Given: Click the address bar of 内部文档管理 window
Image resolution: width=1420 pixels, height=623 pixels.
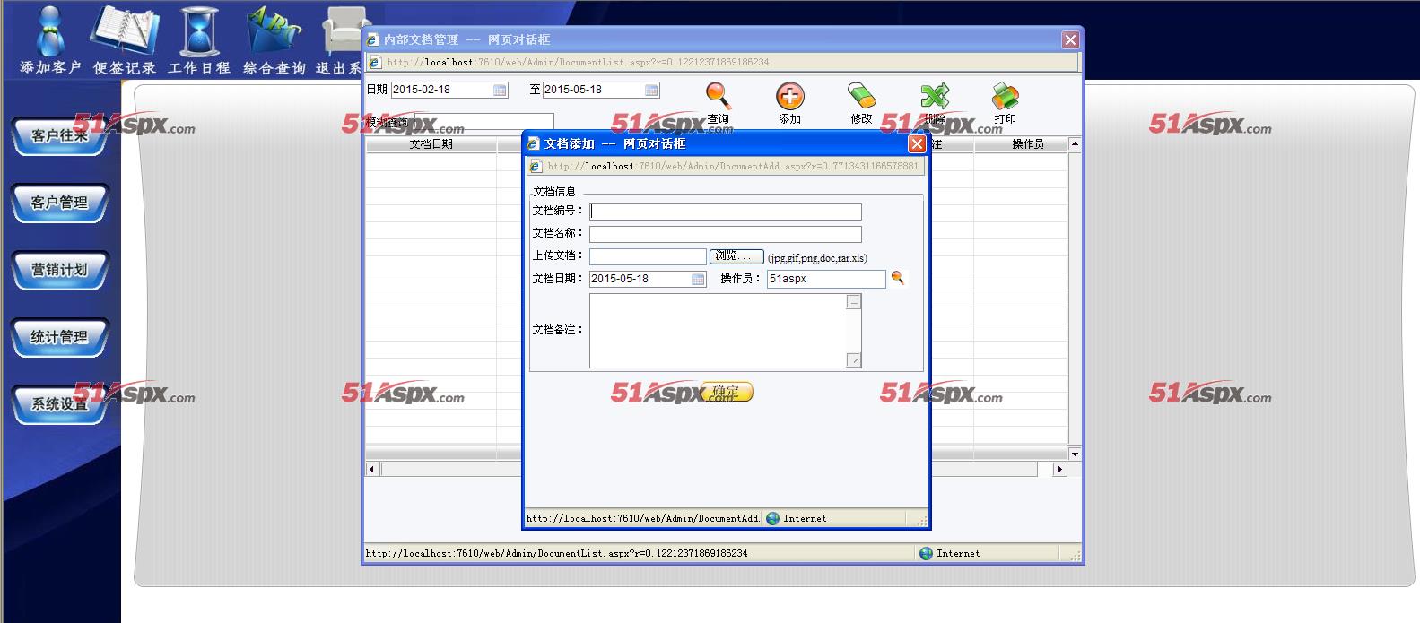Looking at the screenshot, I should (x=723, y=62).
